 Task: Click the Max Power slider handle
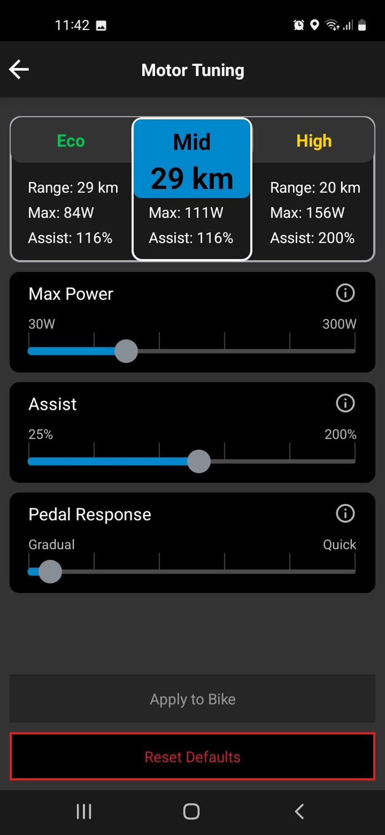coord(126,351)
